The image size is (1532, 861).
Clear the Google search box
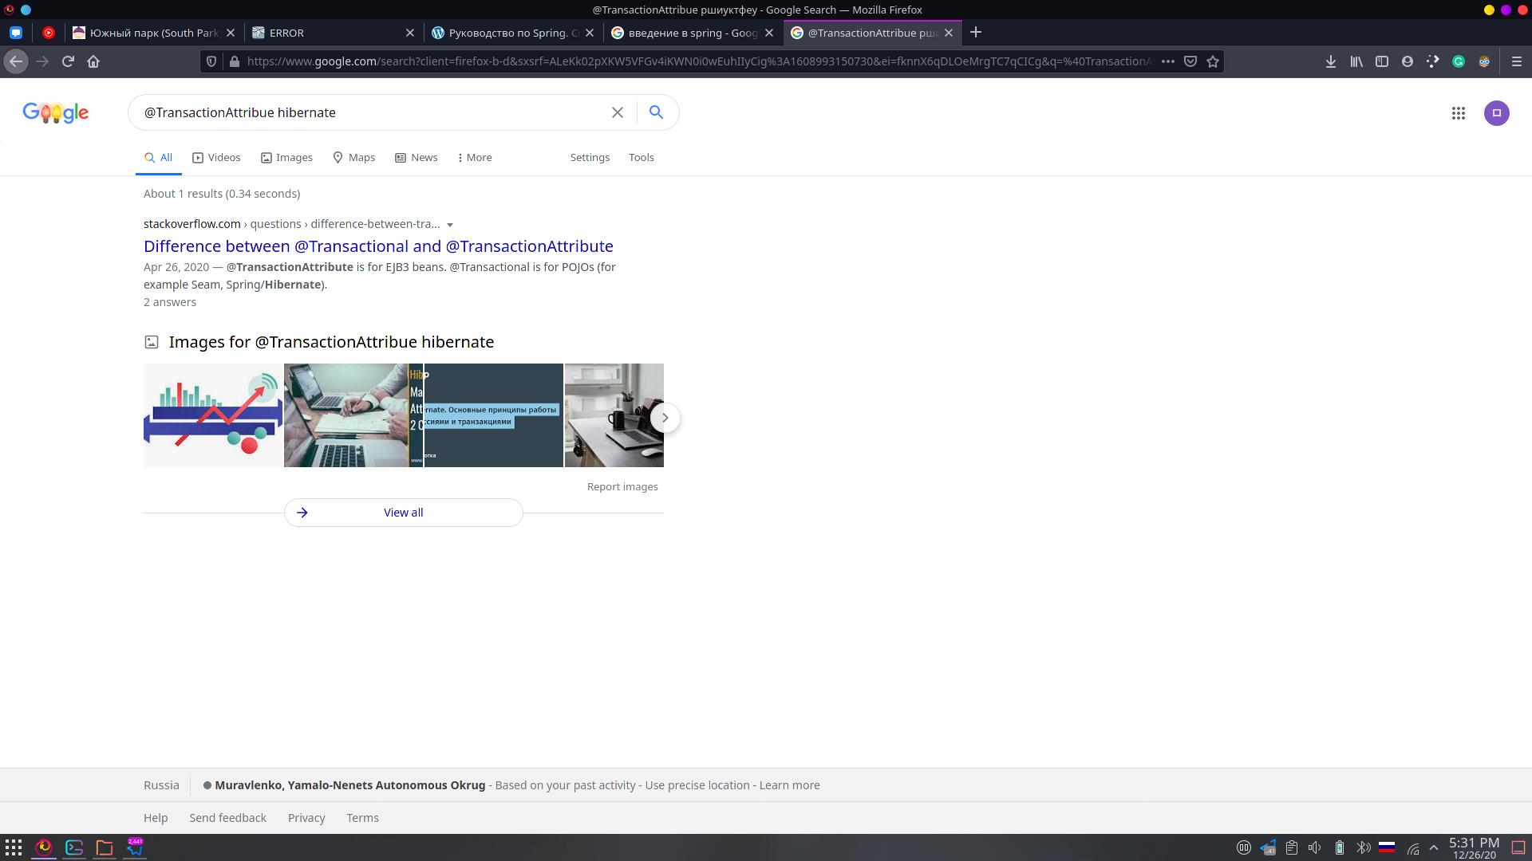click(618, 112)
